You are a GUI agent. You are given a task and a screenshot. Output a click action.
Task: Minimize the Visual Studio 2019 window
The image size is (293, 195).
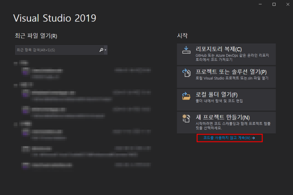pos(260,4)
